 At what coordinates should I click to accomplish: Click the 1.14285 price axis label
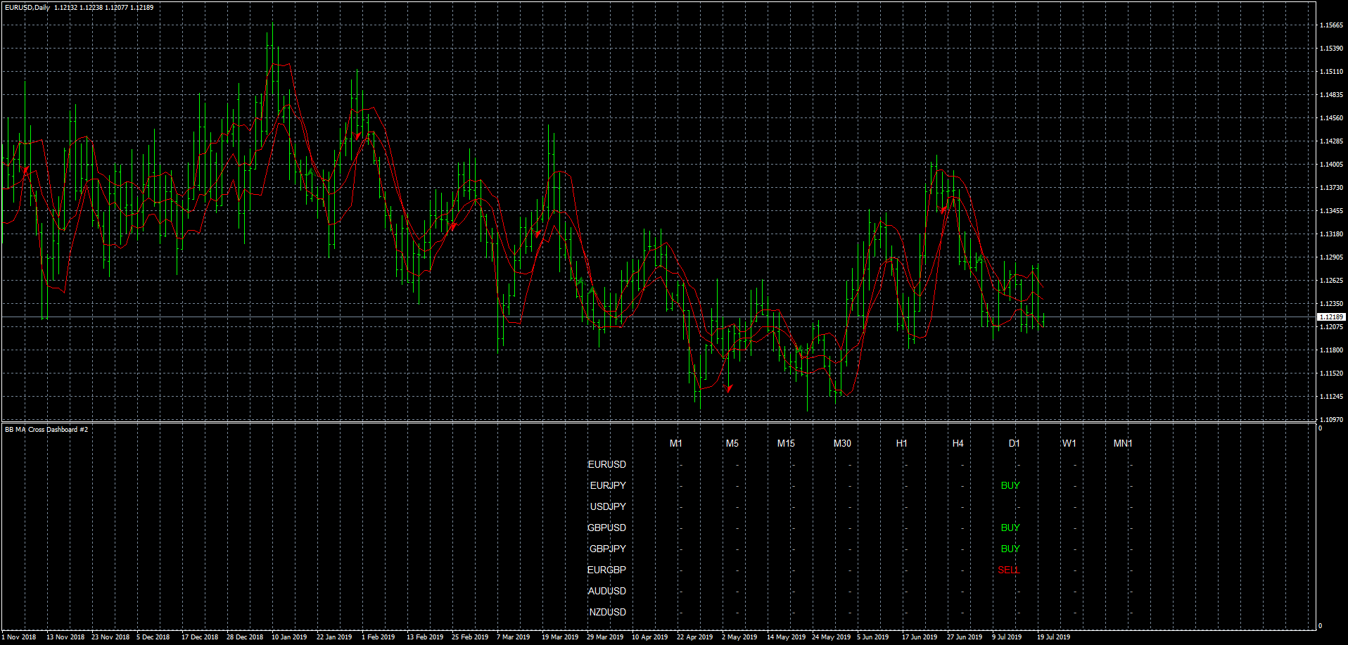pos(1331,141)
